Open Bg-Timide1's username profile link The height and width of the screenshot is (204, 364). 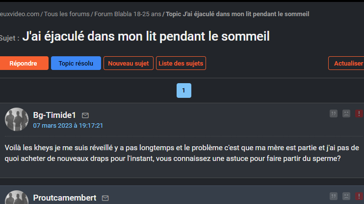(x=54, y=115)
